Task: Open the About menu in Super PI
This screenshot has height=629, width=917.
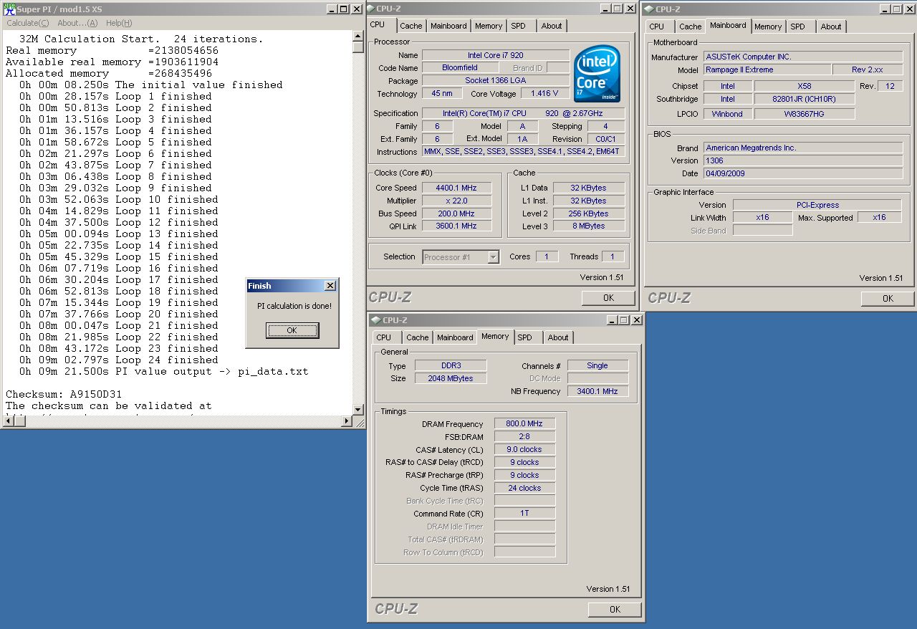Action: [x=77, y=23]
